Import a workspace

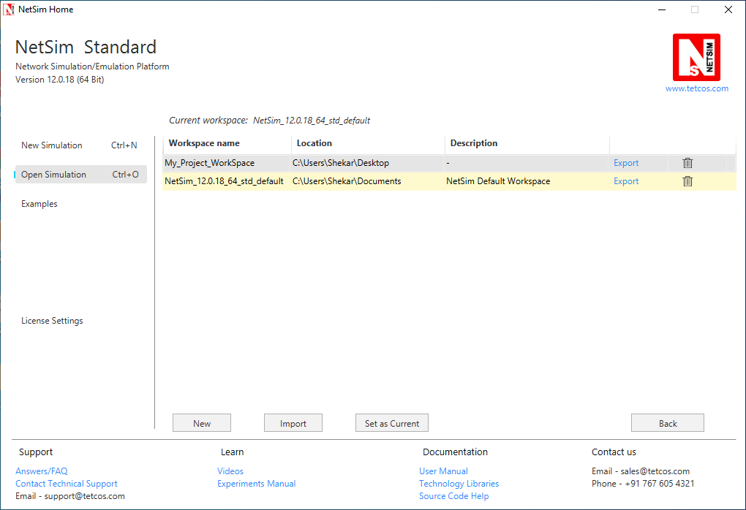click(293, 422)
